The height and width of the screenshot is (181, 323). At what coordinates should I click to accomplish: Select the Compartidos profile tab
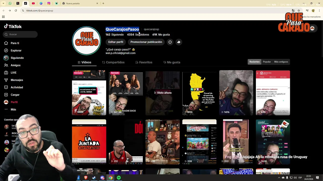113,62
